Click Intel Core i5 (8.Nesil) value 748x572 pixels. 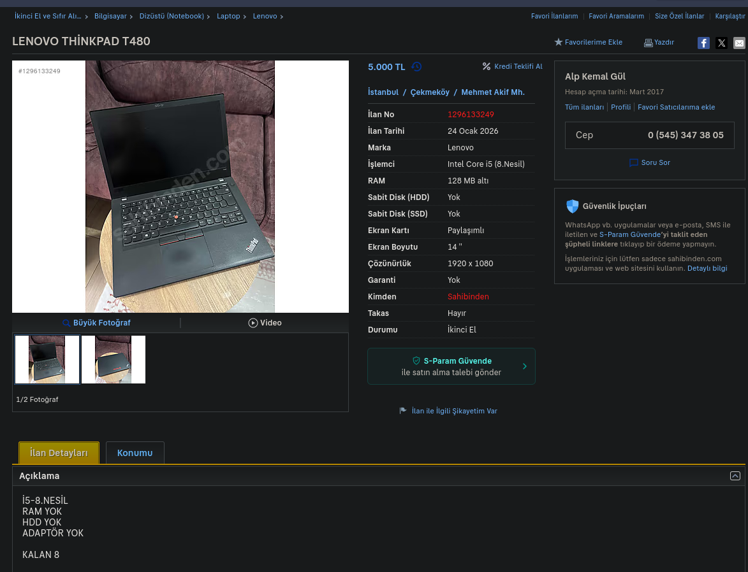pyautogui.click(x=486, y=164)
